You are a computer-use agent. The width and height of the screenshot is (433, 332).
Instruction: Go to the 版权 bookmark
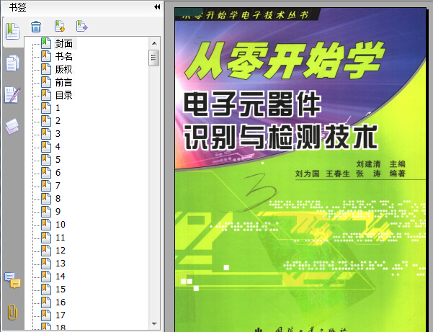point(64,69)
